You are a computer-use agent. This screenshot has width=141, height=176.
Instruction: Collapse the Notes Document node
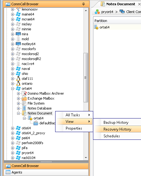click(x=19, y=113)
